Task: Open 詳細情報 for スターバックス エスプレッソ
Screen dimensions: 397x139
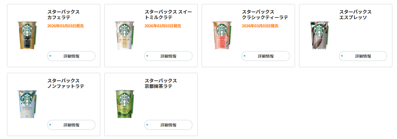Action: pyautogui.click(x=363, y=56)
